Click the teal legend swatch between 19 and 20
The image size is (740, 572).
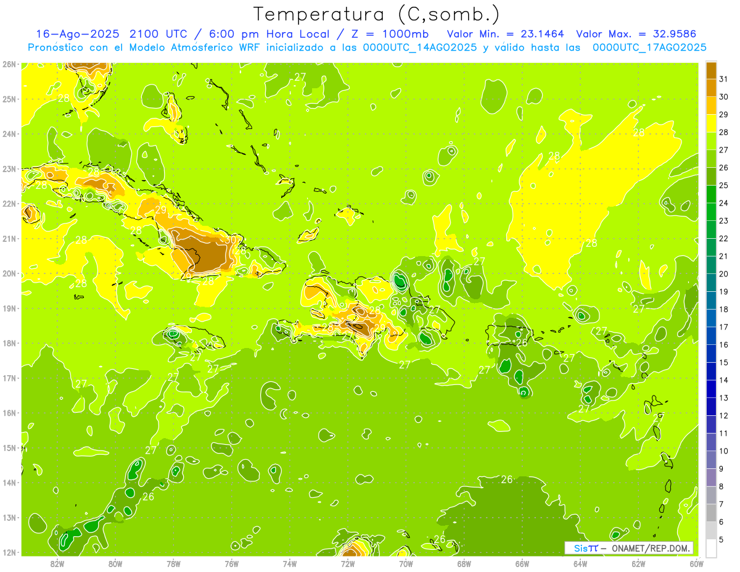click(711, 282)
